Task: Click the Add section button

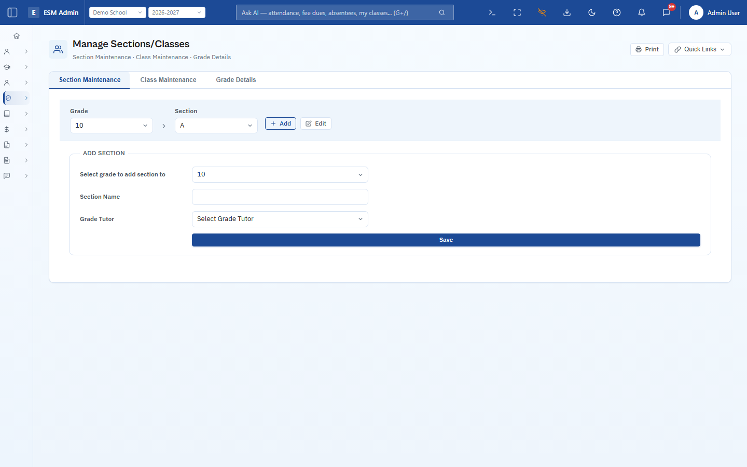Action: (281, 123)
